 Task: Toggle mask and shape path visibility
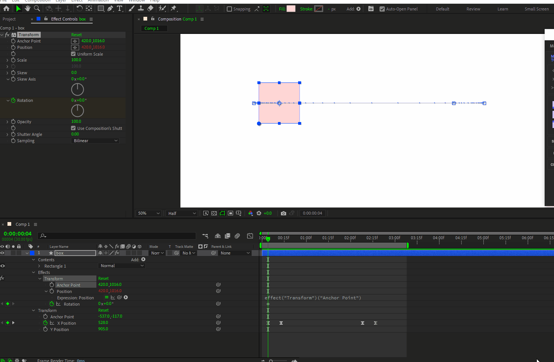coord(222,213)
